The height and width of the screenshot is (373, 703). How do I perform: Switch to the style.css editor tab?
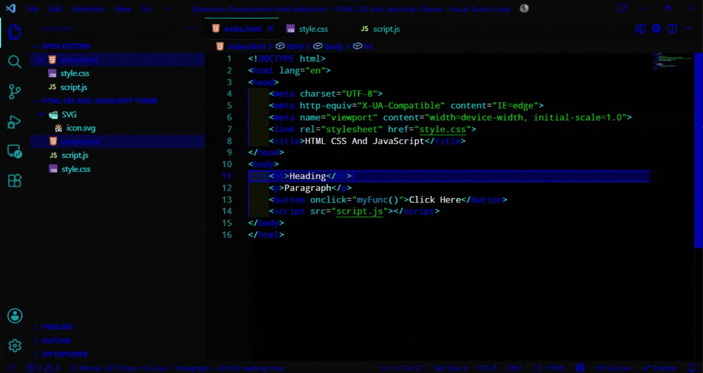coord(313,29)
